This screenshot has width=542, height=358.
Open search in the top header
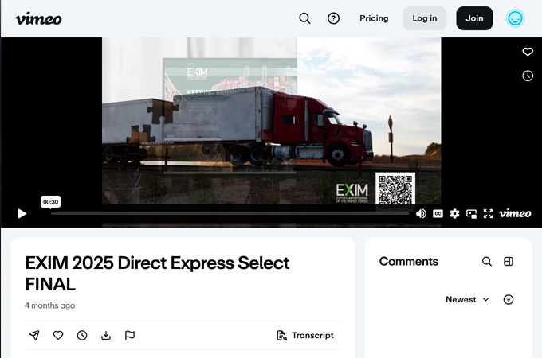pos(304,18)
